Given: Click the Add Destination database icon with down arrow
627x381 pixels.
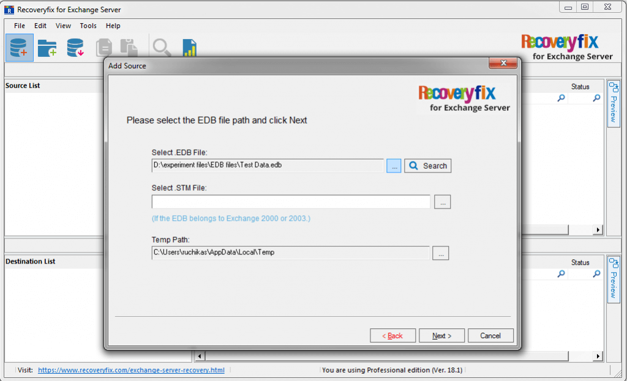Looking at the screenshot, I should [x=75, y=47].
